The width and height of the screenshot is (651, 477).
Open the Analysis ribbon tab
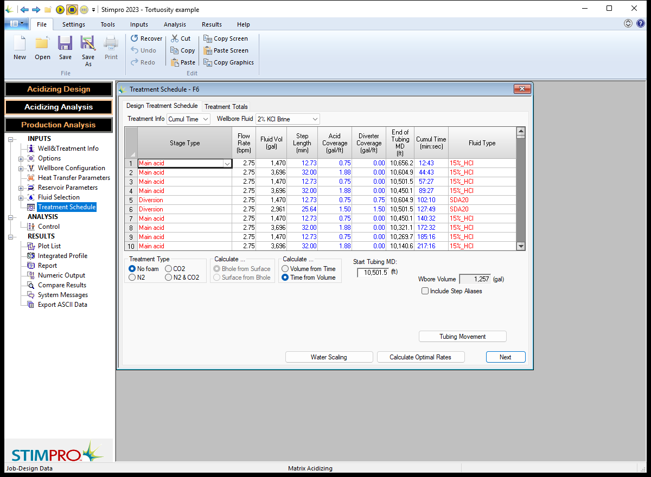click(x=175, y=24)
